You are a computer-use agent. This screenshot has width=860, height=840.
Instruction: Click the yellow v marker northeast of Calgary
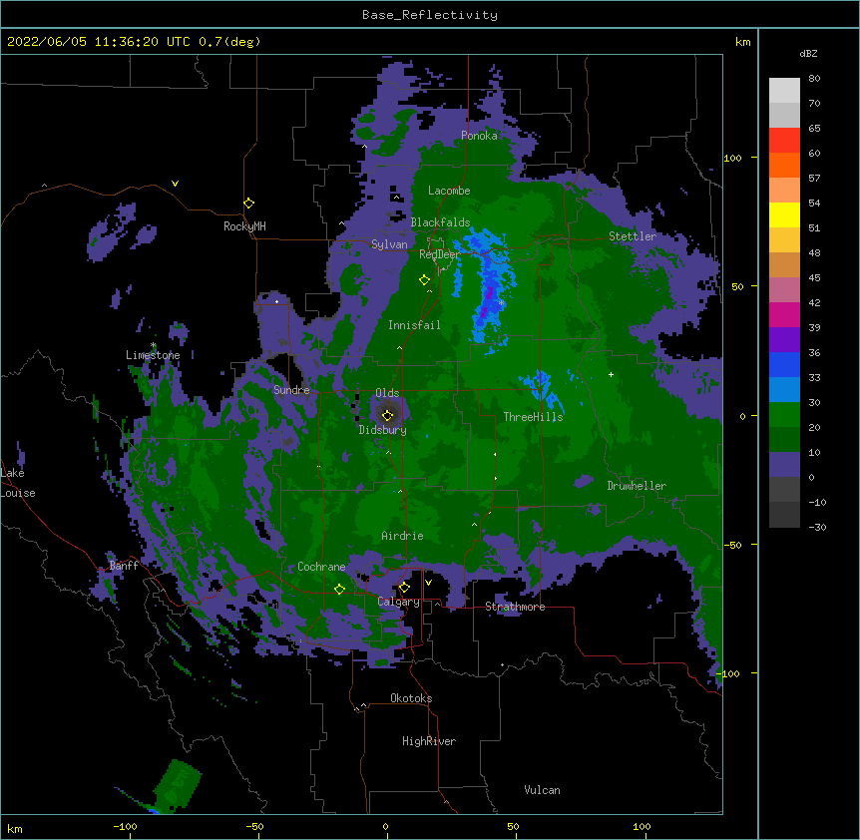click(428, 583)
